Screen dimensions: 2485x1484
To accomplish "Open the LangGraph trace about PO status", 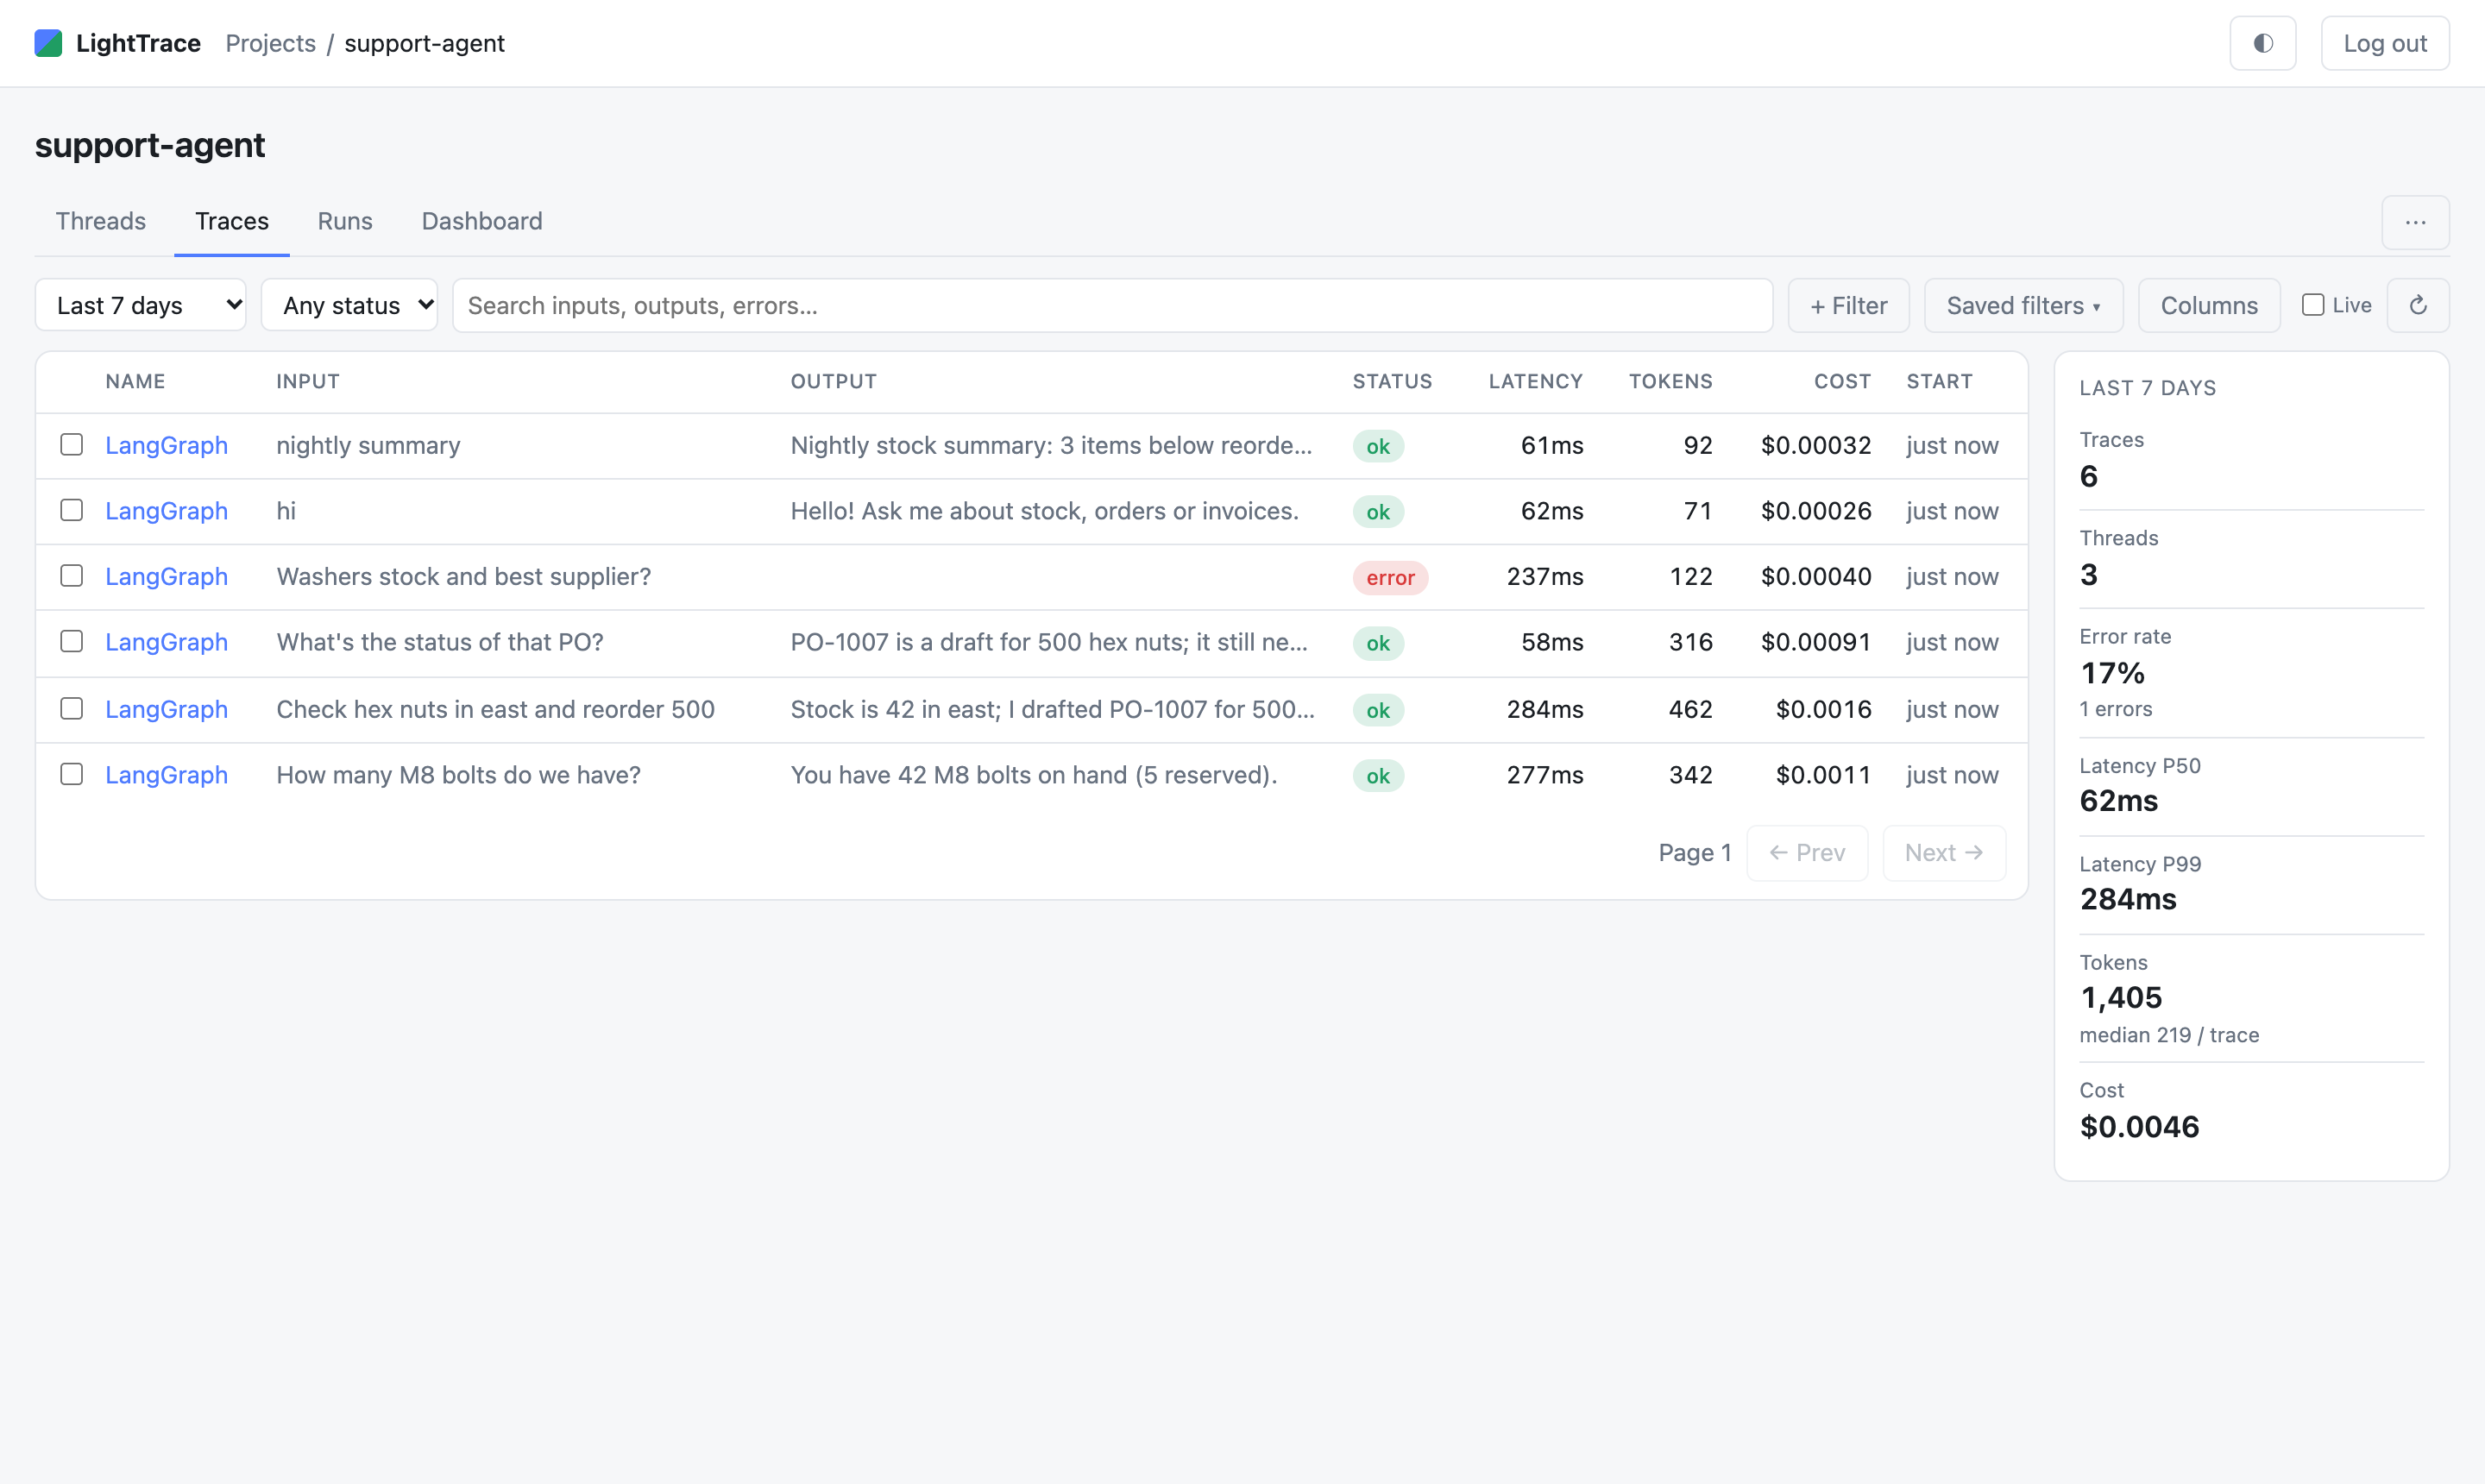I will 166,642.
